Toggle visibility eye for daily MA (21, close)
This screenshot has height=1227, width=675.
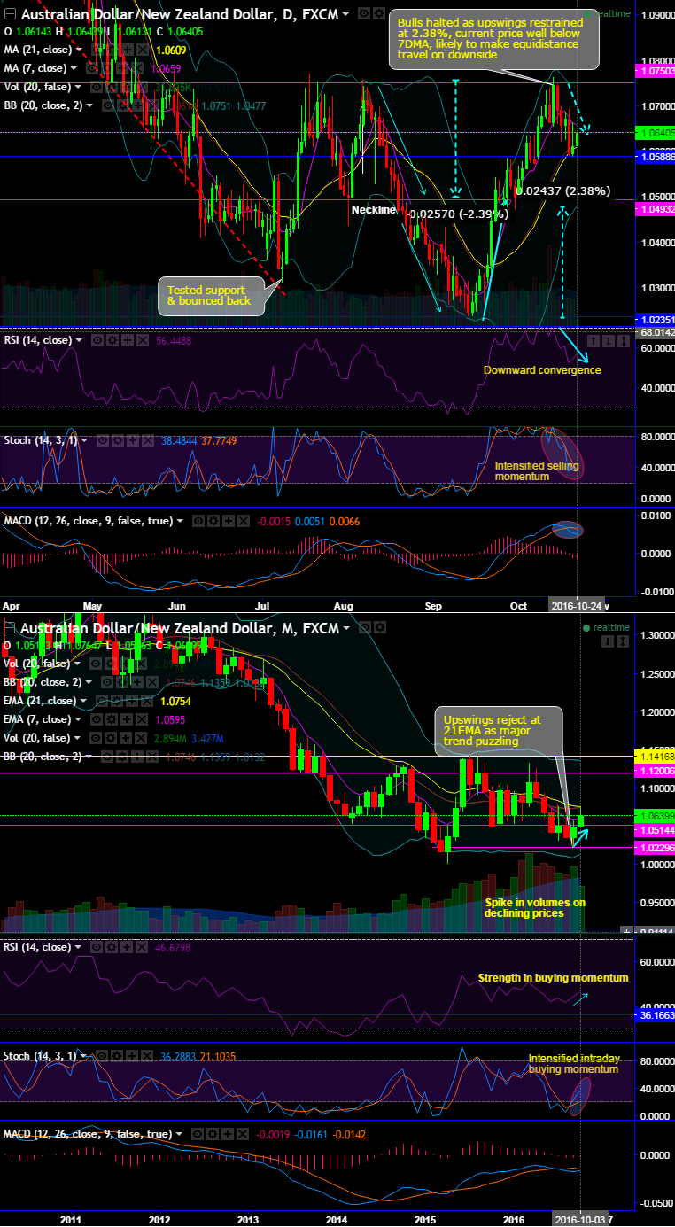pos(96,50)
